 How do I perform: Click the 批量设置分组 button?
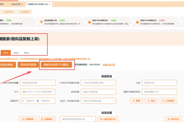108,119
